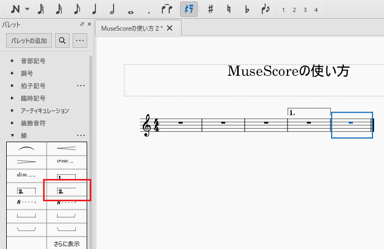
Task: Select quarter note duration
Action: tap(94, 9)
